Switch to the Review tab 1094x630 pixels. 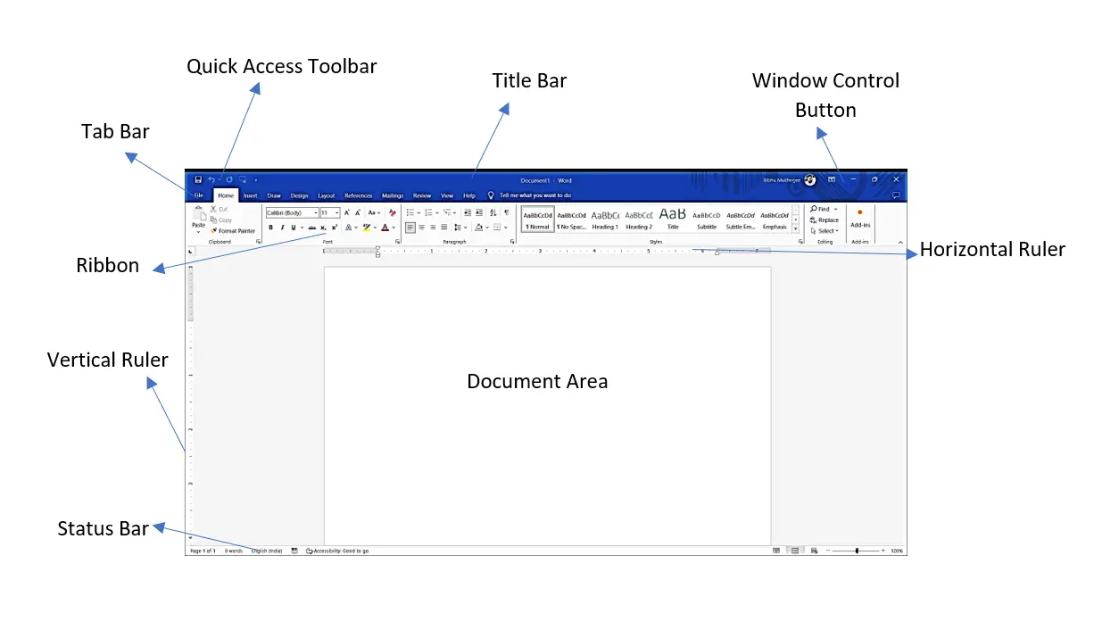pyautogui.click(x=422, y=195)
